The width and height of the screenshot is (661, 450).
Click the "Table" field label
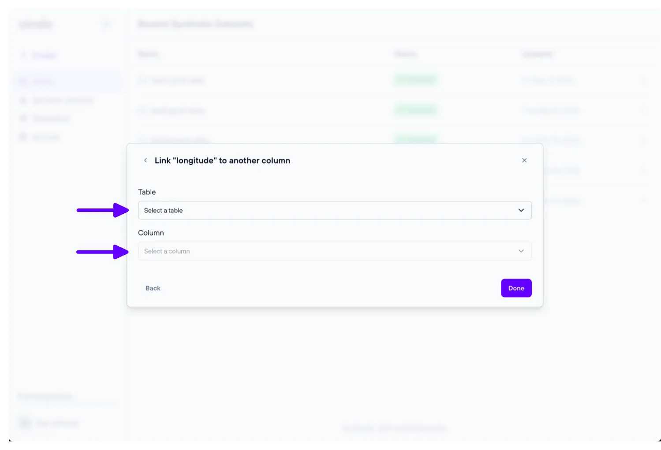point(147,192)
